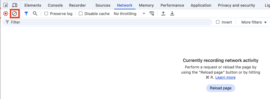Toggle the device toolbar icon
This screenshot has height=99, width=270.
point(15,5)
